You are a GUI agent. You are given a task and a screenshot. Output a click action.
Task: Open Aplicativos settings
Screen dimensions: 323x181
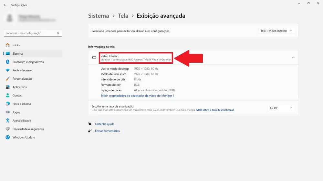point(19,87)
